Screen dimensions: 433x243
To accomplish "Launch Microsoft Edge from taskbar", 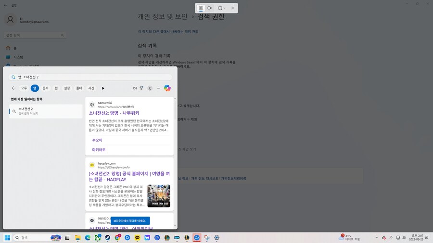I will click(x=88, y=238).
